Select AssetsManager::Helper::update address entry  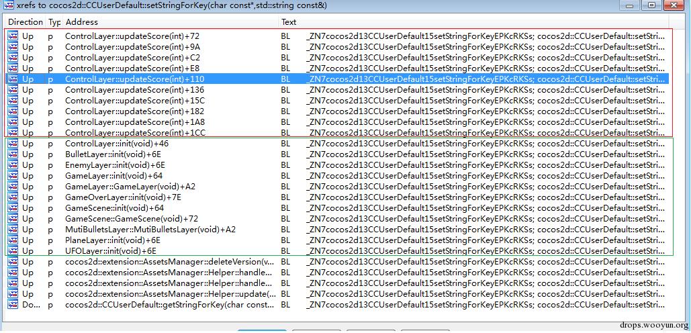171,294
